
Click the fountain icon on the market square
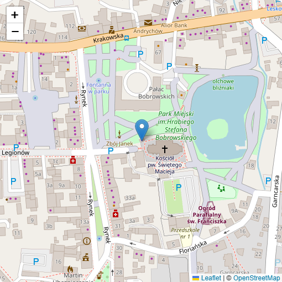pos(35,98)
